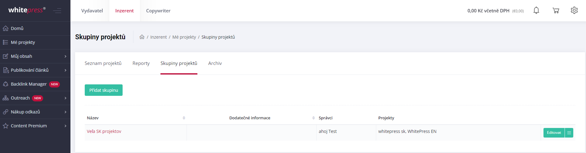586x153 pixels.
Task: Switch to the Archiv tab
Action: (x=215, y=63)
